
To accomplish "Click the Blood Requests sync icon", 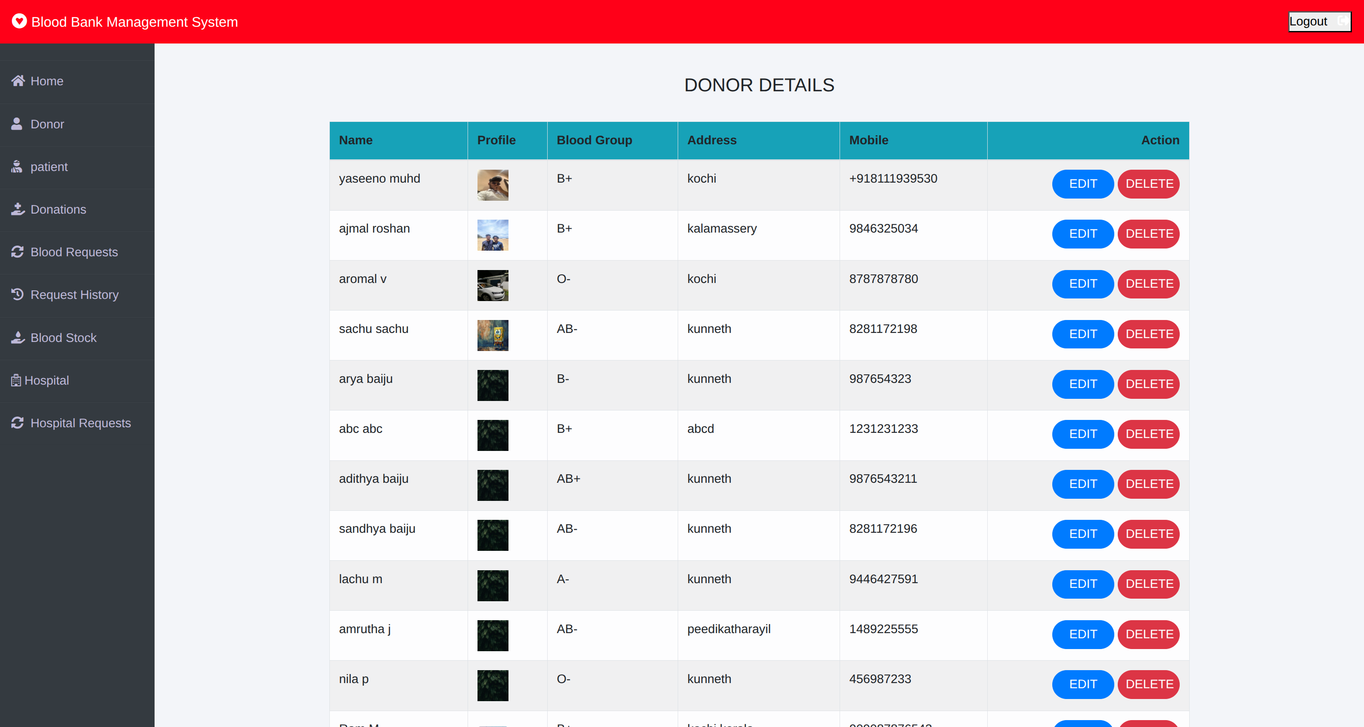I will pyautogui.click(x=18, y=252).
